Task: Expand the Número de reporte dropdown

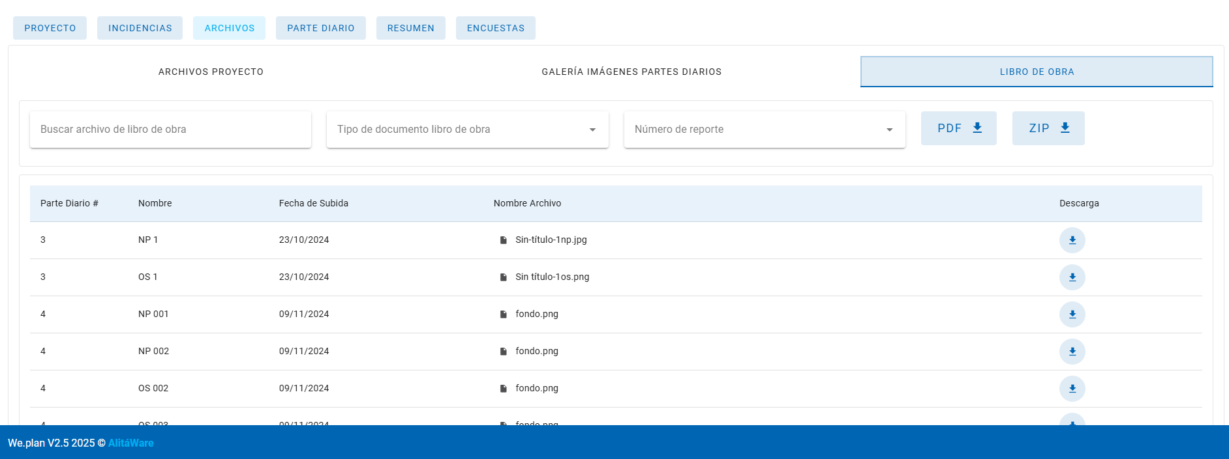Action: pos(765,130)
